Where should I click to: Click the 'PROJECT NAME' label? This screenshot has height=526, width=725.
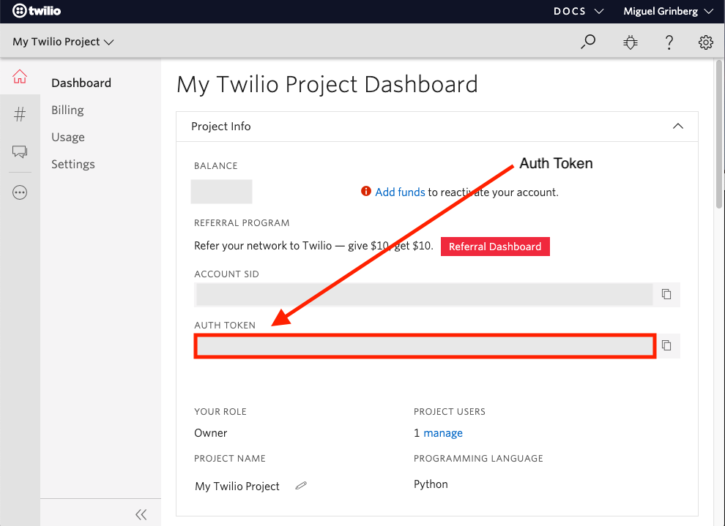point(230,458)
